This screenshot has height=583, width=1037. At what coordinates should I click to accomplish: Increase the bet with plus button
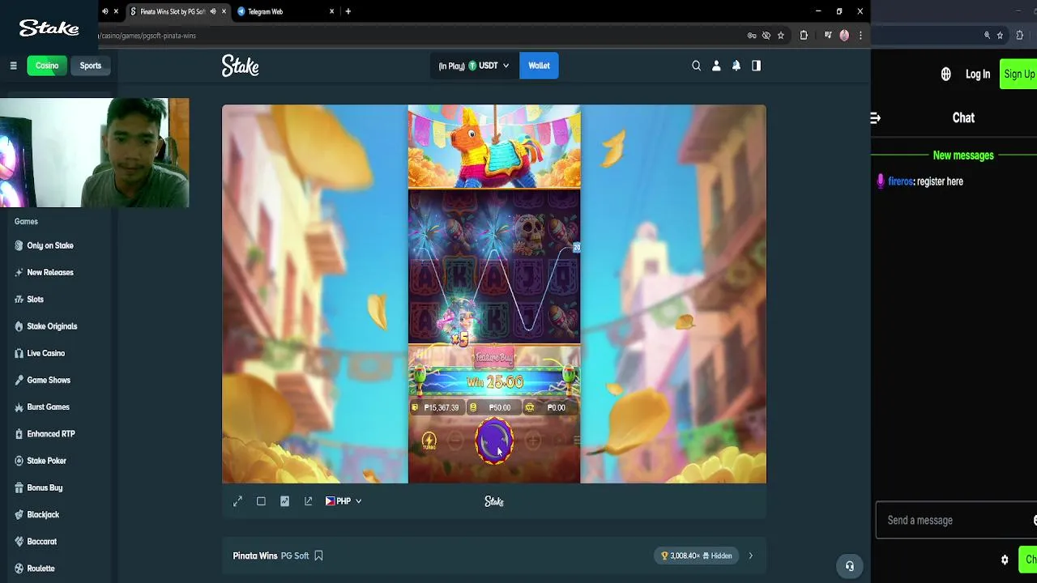click(x=533, y=440)
